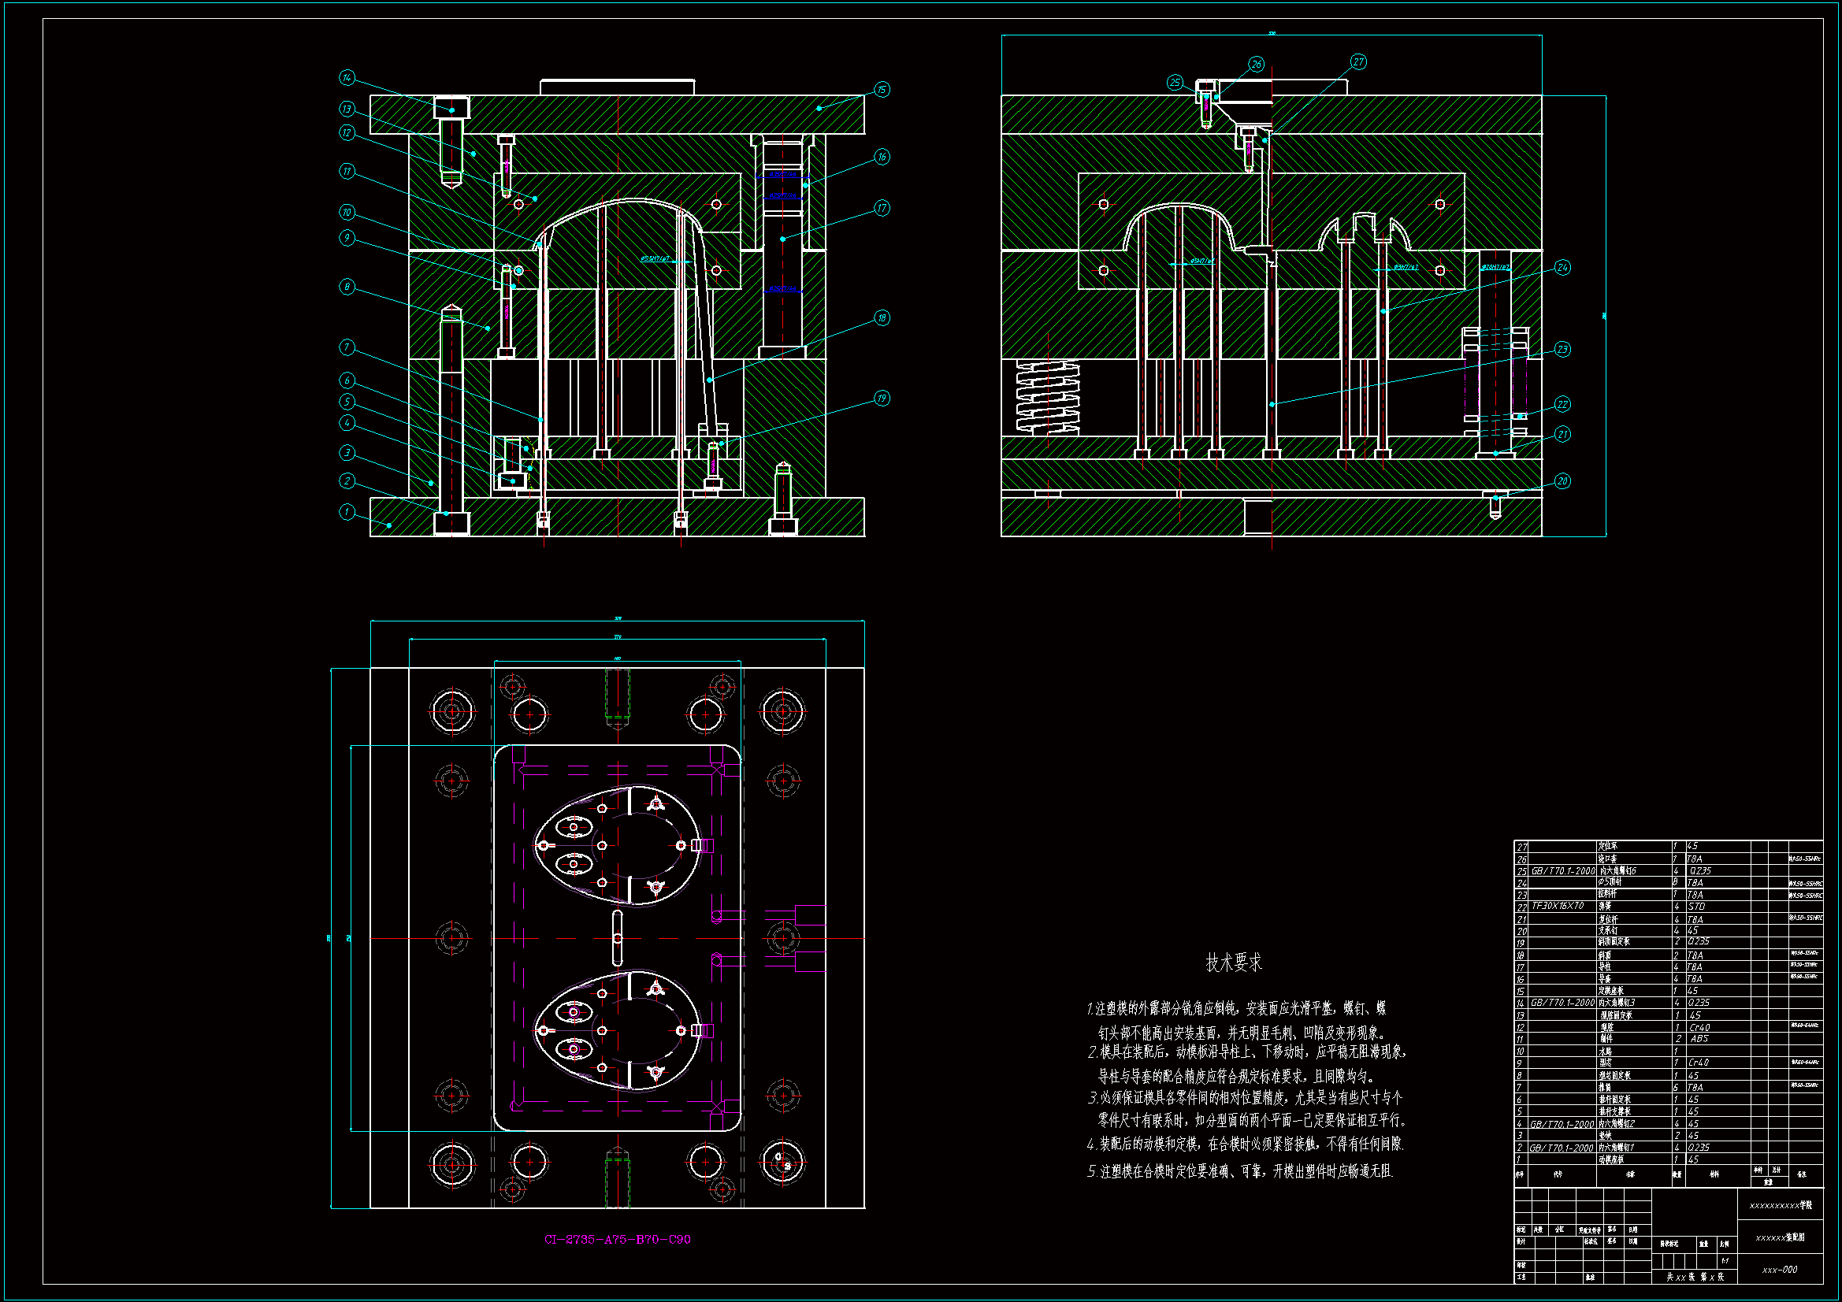1842x1302 pixels.
Task: Select balloon callout number 1
Action: tap(346, 511)
